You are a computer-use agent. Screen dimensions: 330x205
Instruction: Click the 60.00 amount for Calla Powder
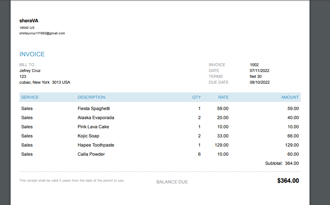(293, 154)
